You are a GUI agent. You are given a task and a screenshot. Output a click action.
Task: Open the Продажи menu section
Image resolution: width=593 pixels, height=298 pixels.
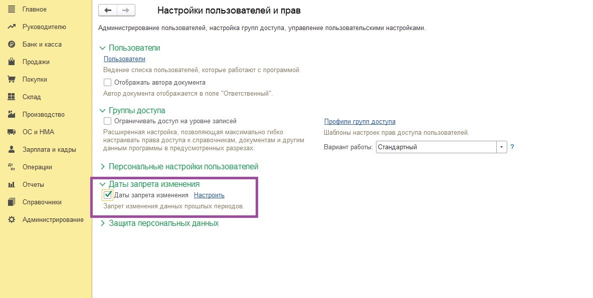pos(36,62)
